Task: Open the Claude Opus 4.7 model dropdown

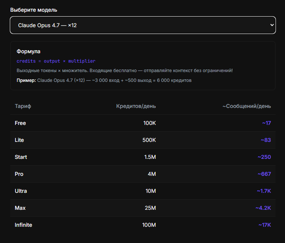Action: pyautogui.click(x=142, y=25)
